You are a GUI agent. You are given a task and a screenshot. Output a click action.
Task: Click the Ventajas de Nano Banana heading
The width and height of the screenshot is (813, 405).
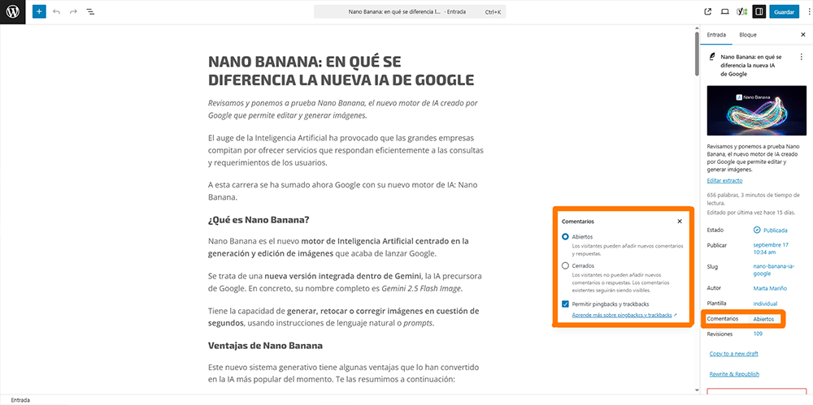(x=266, y=346)
